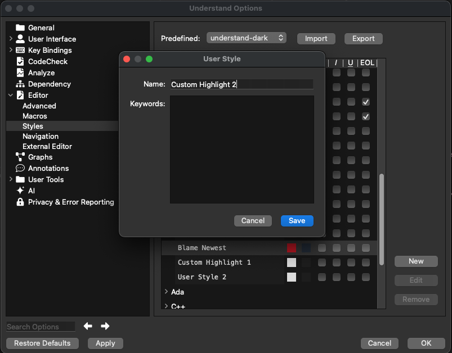Expand the User Tools tree node
This screenshot has height=353, width=452.
click(x=11, y=179)
